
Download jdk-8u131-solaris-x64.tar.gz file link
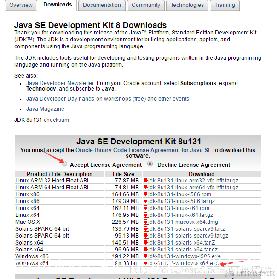[x=183, y=250]
